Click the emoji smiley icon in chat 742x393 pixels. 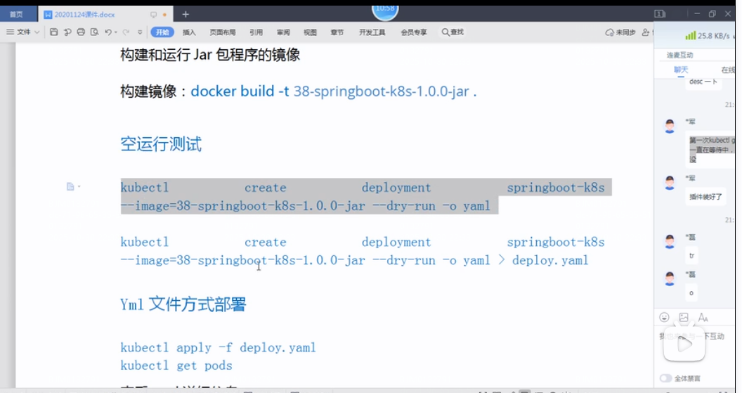tap(665, 317)
